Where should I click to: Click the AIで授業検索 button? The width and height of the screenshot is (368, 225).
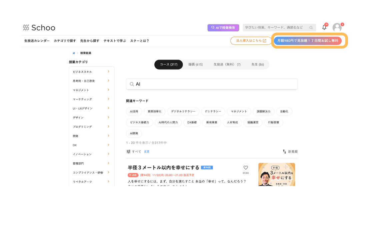[x=223, y=28]
